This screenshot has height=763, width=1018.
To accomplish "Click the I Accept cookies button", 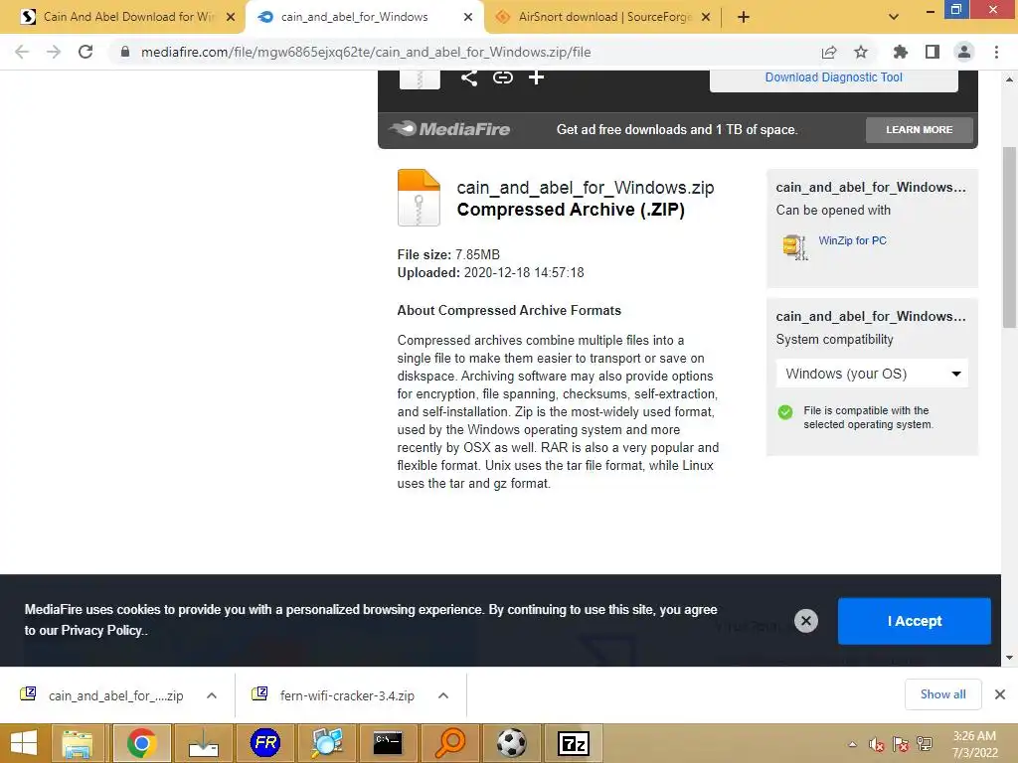I will coord(915,621).
